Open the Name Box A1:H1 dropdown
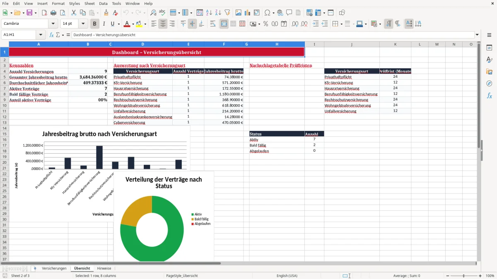Viewport: 497px width, 279px height. click(x=41, y=35)
